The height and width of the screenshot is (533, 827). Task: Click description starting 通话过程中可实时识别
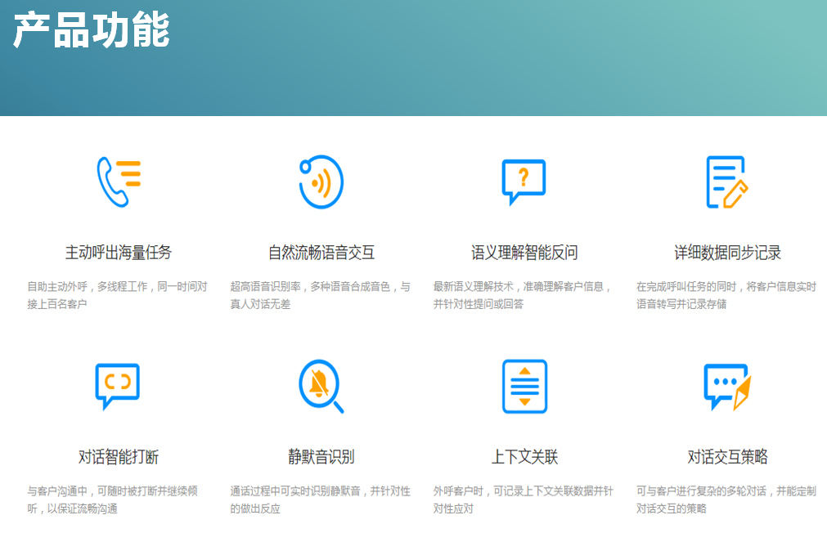(x=320, y=499)
